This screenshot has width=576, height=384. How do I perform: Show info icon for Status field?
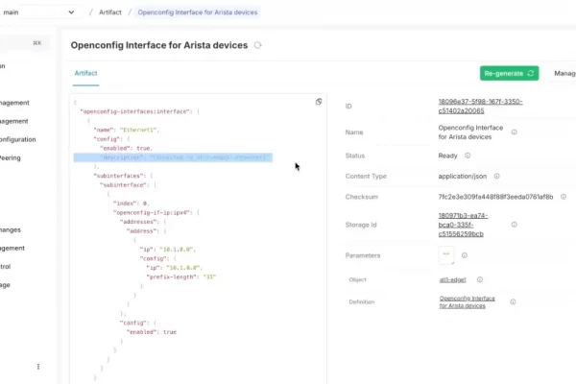coord(468,156)
